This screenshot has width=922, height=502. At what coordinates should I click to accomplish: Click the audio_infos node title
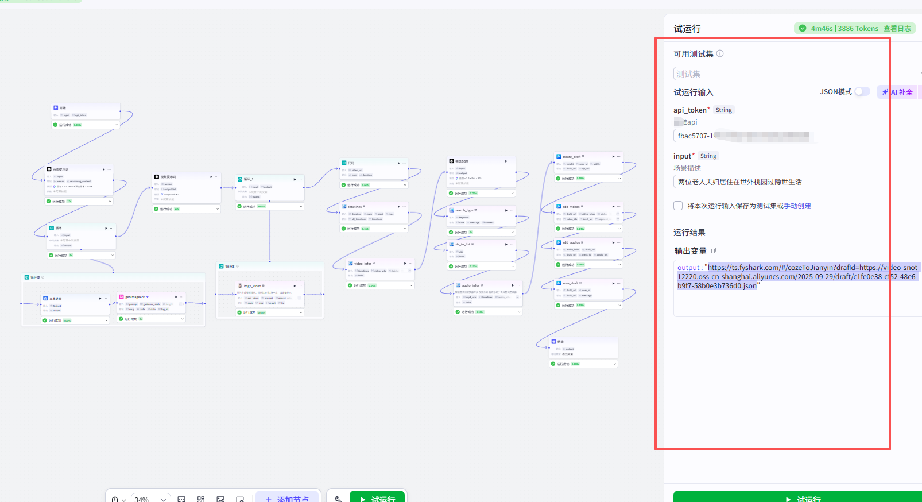(x=471, y=285)
